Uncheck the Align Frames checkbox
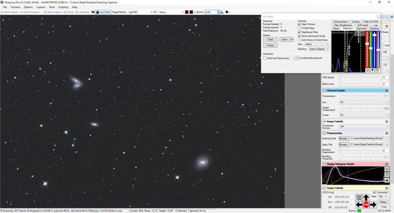The width and height of the screenshot is (394, 213). [x=299, y=24]
